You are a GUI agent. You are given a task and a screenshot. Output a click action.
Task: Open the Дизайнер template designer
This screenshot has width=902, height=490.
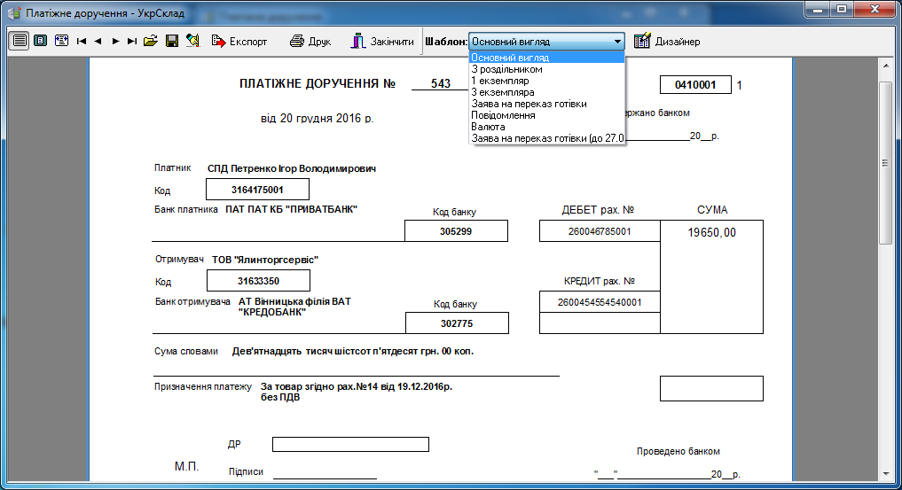(x=667, y=41)
